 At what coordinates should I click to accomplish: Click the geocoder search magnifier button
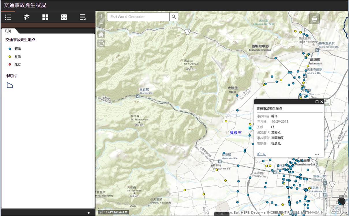pos(174,17)
